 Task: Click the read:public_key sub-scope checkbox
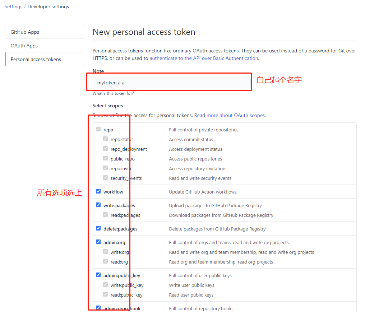point(105,294)
